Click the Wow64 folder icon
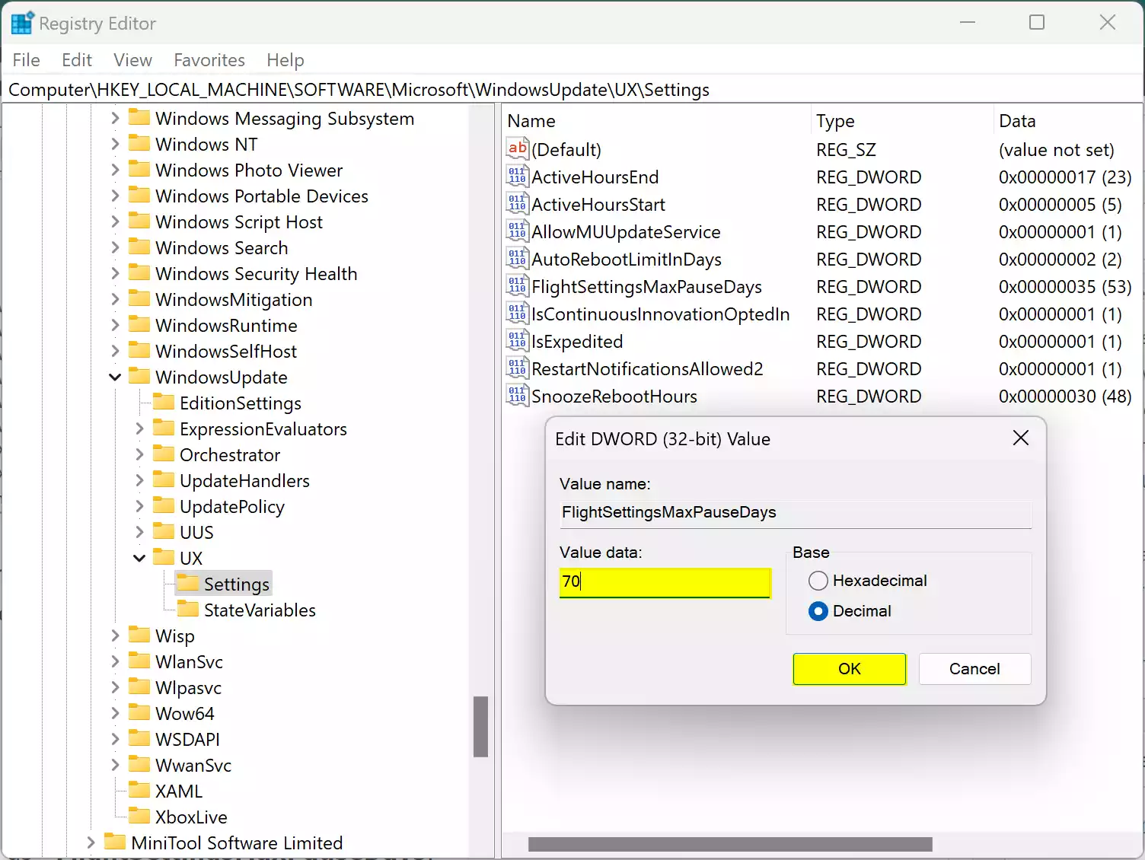Screen dimensions: 1145x860 pos(139,712)
